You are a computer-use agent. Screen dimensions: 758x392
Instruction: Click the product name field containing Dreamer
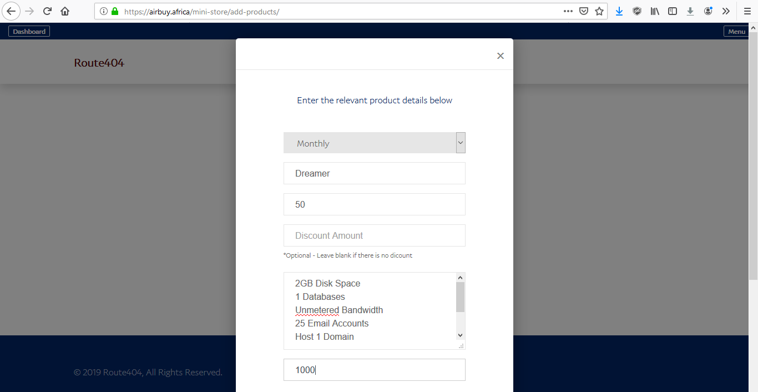(x=375, y=173)
